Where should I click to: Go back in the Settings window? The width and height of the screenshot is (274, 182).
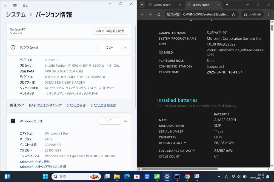pos(6,5)
